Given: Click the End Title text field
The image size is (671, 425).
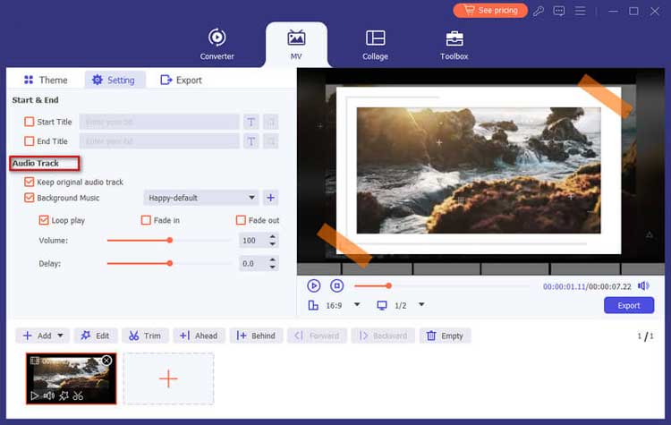Looking at the screenshot, I should point(159,140).
